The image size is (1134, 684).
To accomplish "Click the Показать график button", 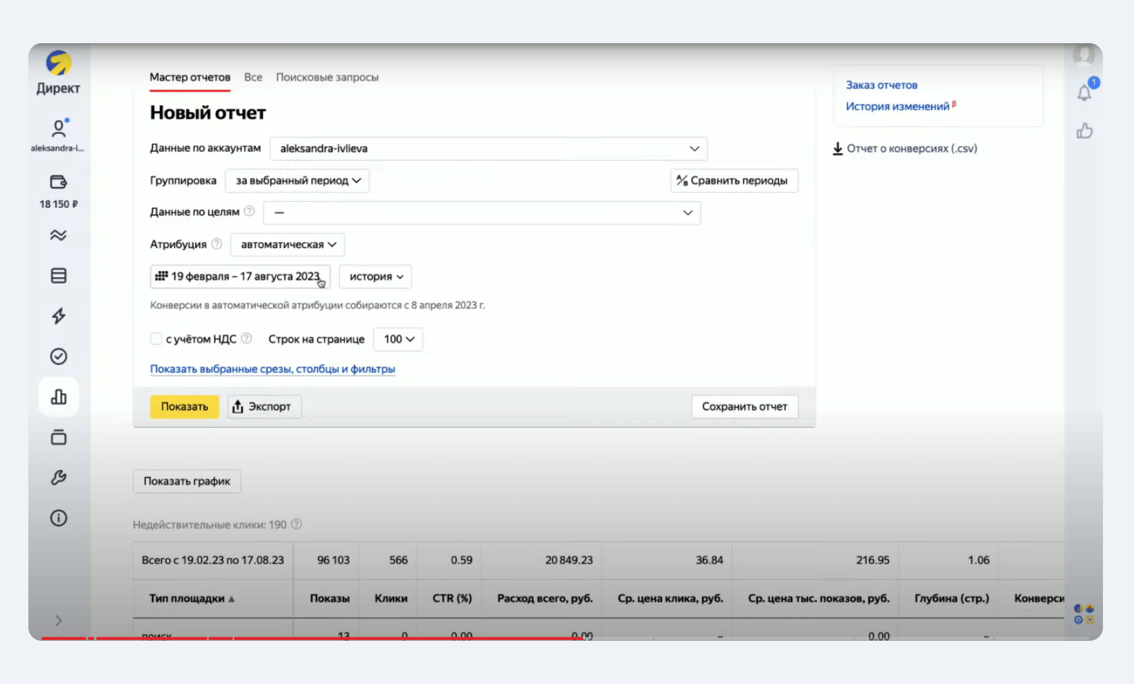I will pyautogui.click(x=187, y=482).
